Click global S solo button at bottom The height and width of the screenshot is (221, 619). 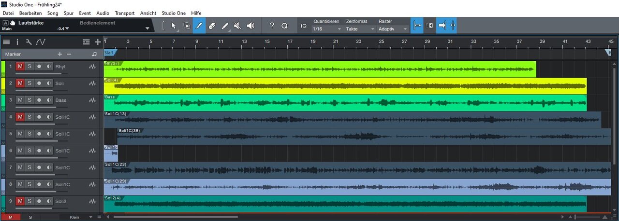(x=30, y=217)
